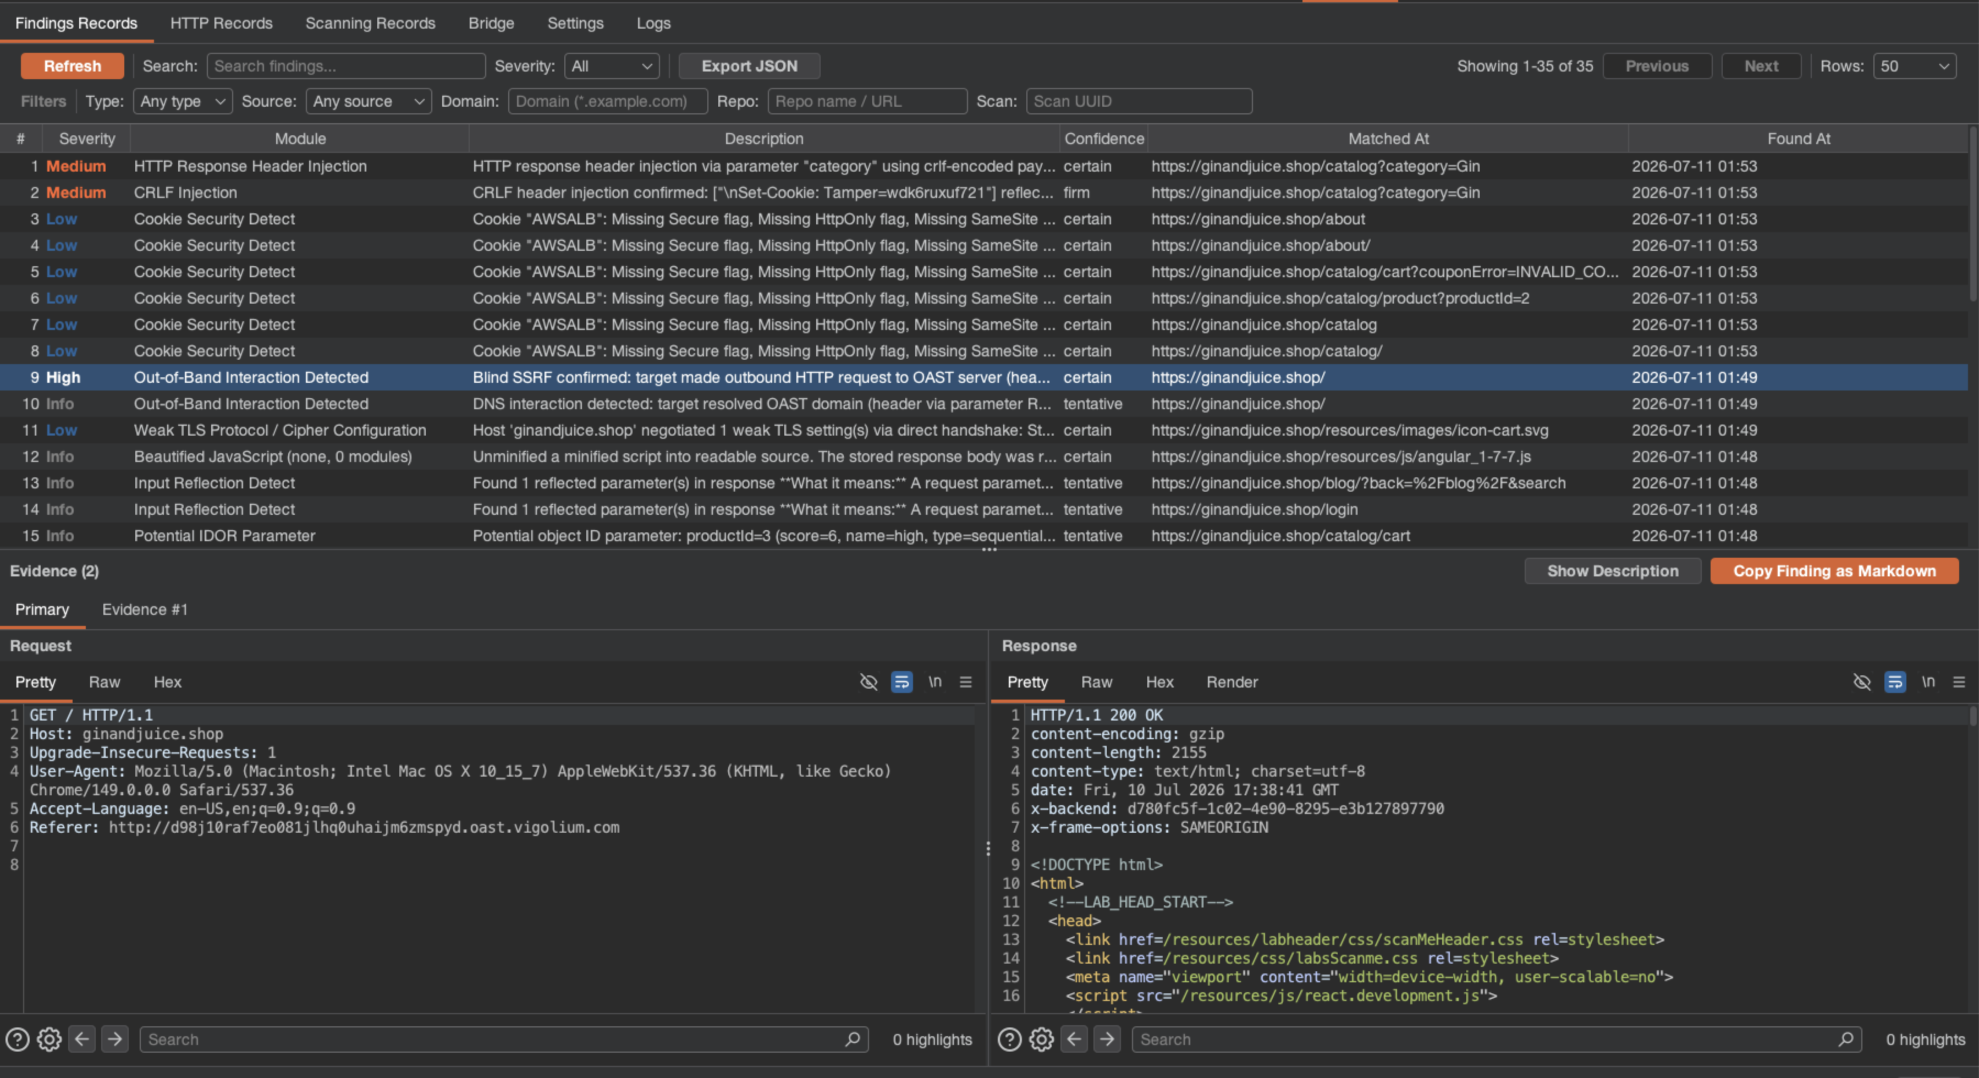Viewport: 1979px width, 1078px height.
Task: Go to the Next page of findings
Action: point(1761,66)
